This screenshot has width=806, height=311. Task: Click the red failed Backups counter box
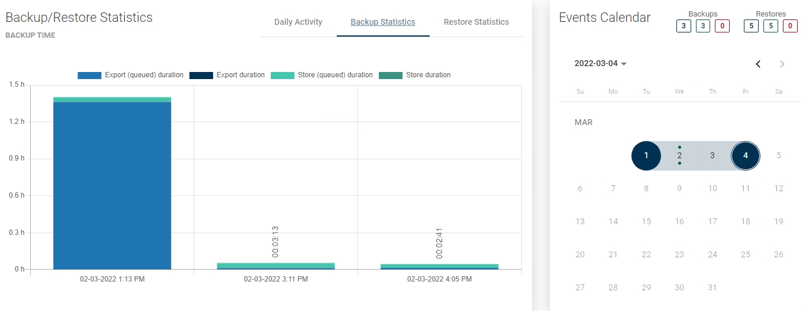[722, 26]
